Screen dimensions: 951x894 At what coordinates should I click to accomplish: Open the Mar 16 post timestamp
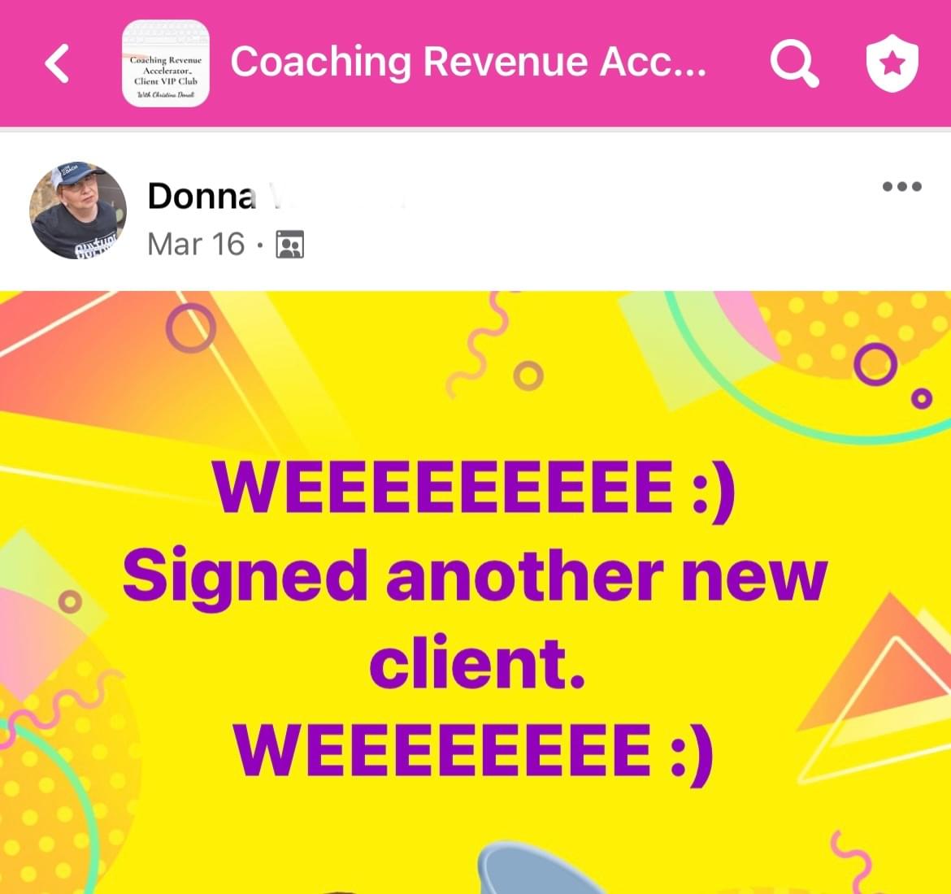pyautogui.click(x=196, y=244)
